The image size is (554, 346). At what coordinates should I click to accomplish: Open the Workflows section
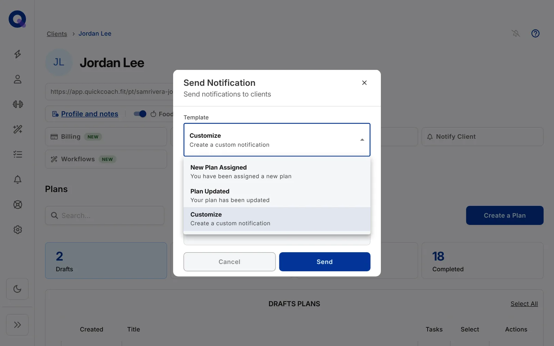(x=106, y=159)
